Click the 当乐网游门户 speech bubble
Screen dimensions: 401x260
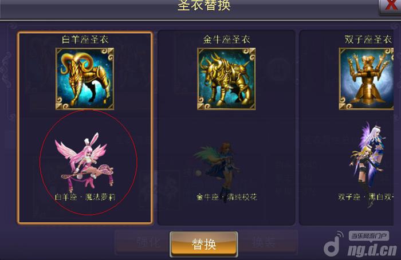[368, 236]
